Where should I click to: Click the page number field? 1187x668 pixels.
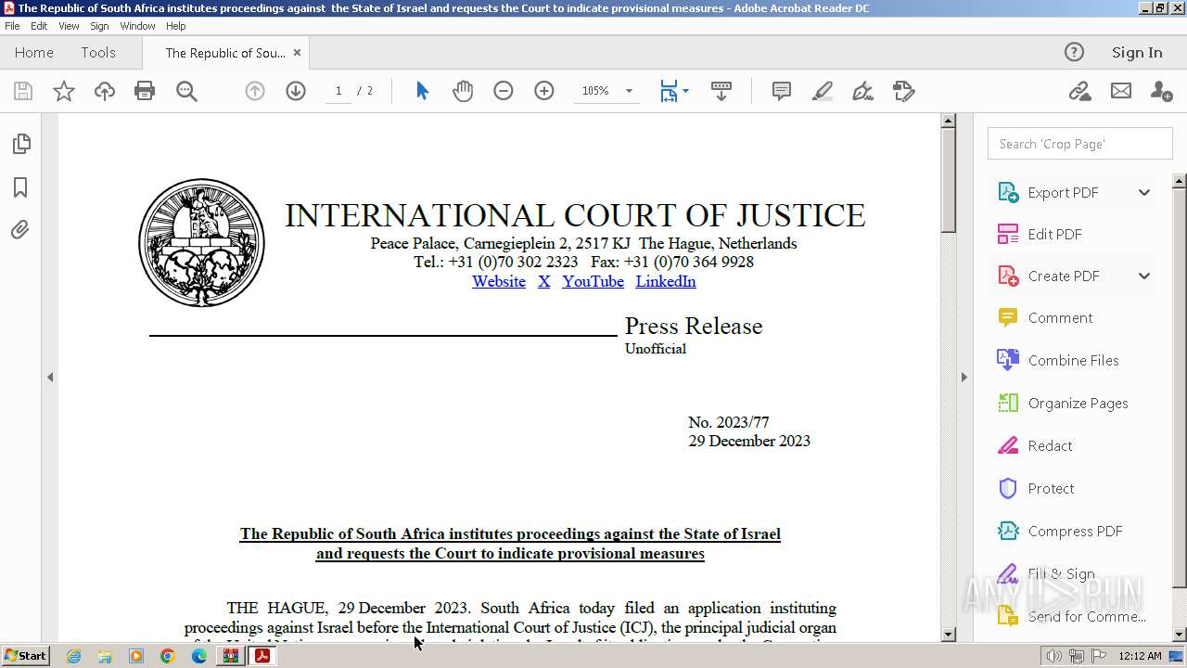338,91
